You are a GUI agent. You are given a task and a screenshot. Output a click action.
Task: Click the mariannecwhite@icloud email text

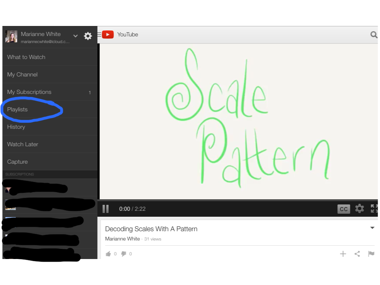coord(45,42)
